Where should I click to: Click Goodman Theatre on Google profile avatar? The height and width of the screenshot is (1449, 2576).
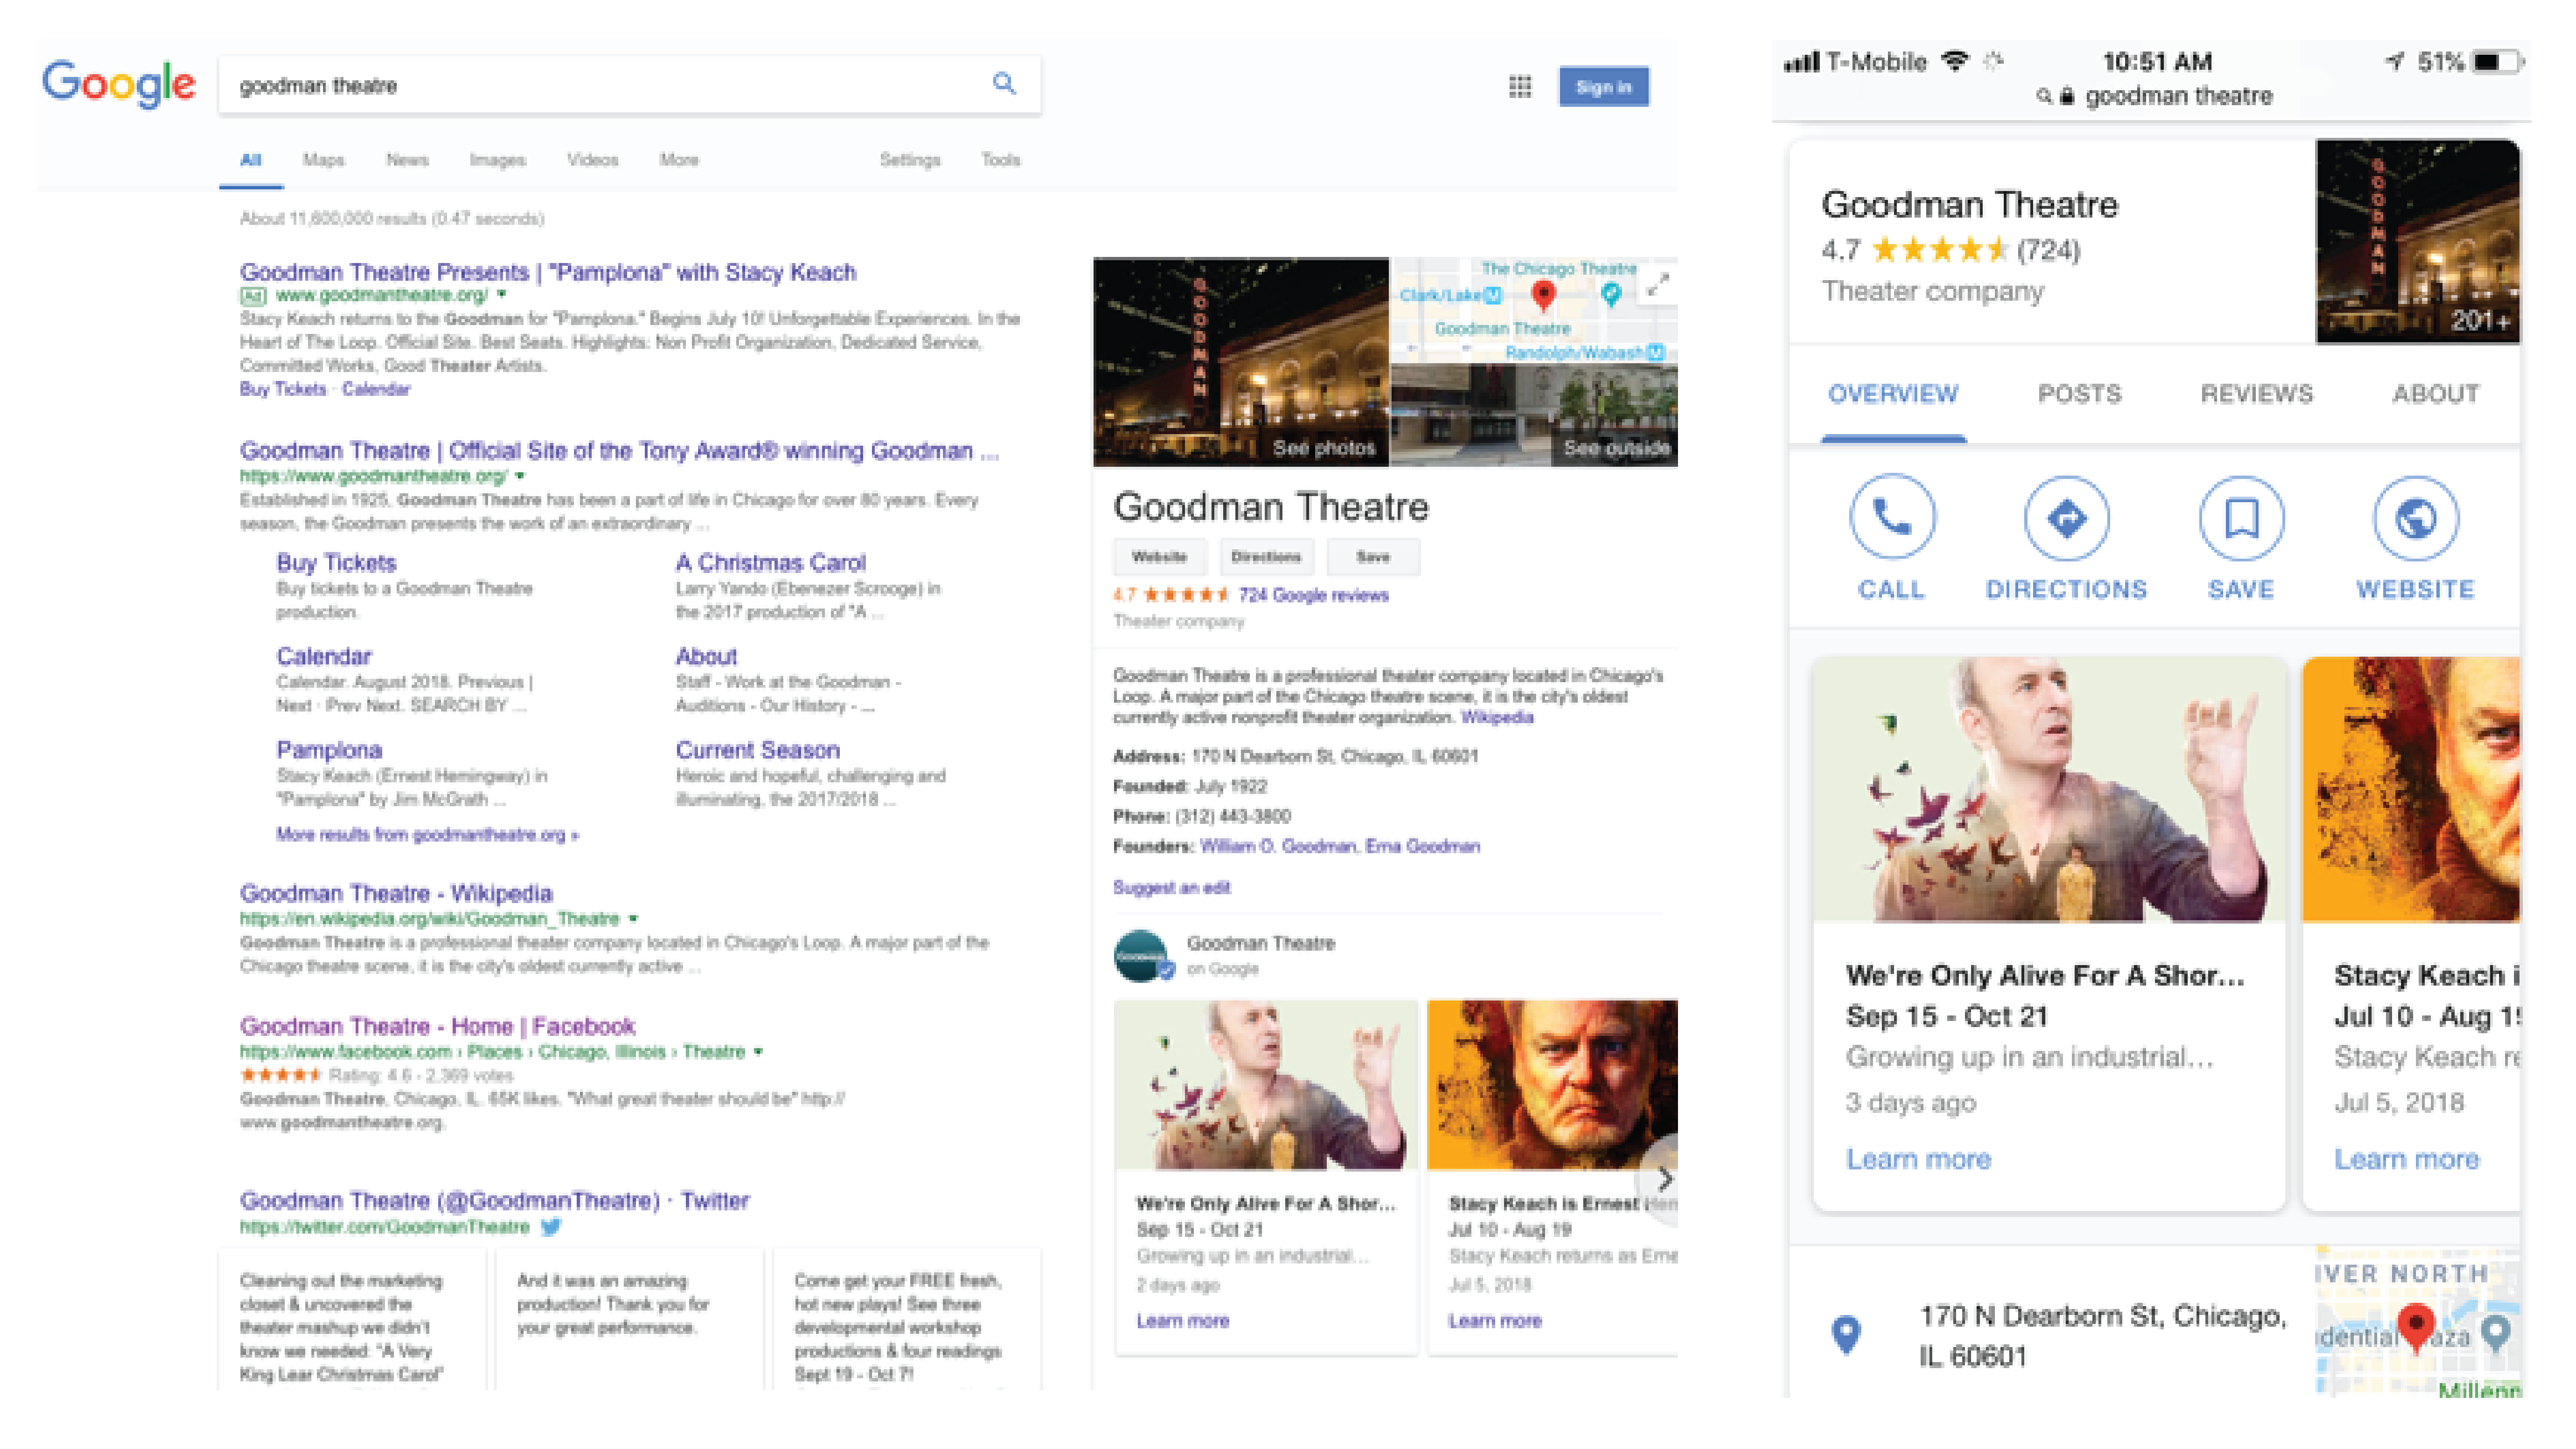tap(1142, 956)
